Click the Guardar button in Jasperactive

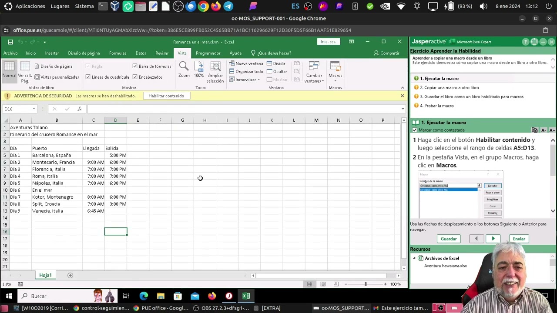449,239
